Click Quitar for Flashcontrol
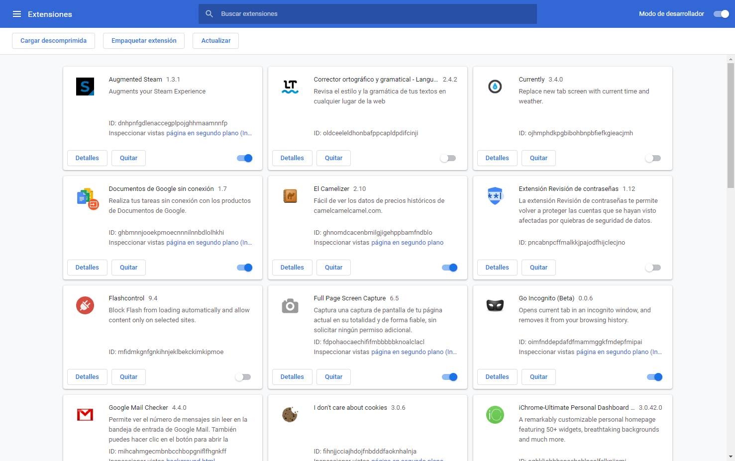735x461 pixels. pyautogui.click(x=128, y=377)
